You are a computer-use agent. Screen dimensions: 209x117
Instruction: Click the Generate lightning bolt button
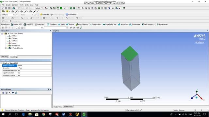tap(44, 15)
